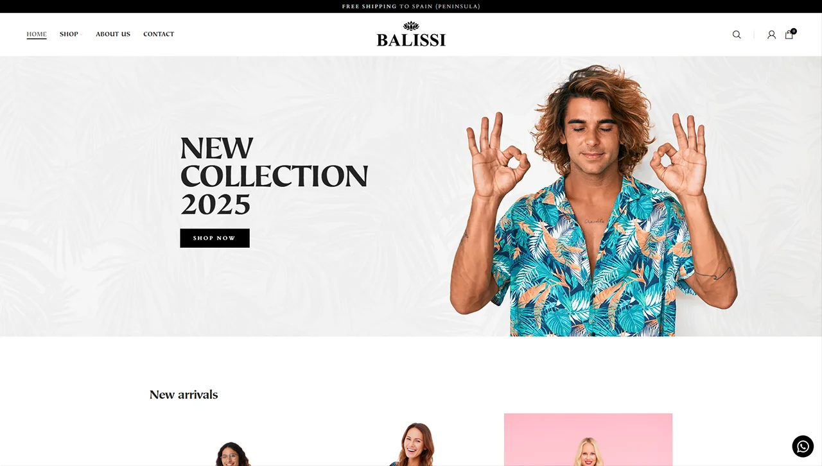Open the search magnifier icon
Viewport: 822px width, 466px height.
tap(737, 35)
